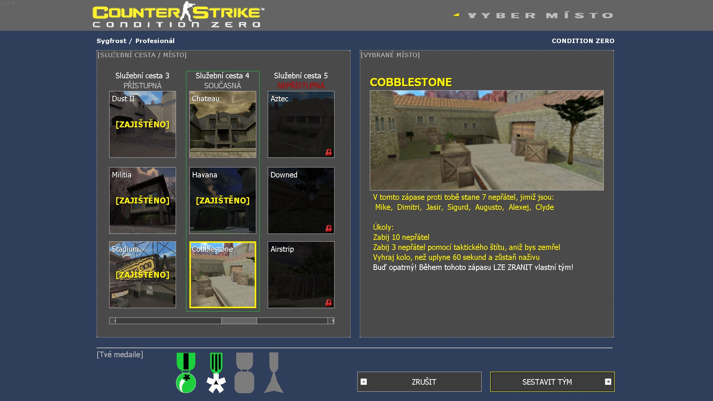Click the second green star medal
Screen dimensions: 713x401
(216, 373)
